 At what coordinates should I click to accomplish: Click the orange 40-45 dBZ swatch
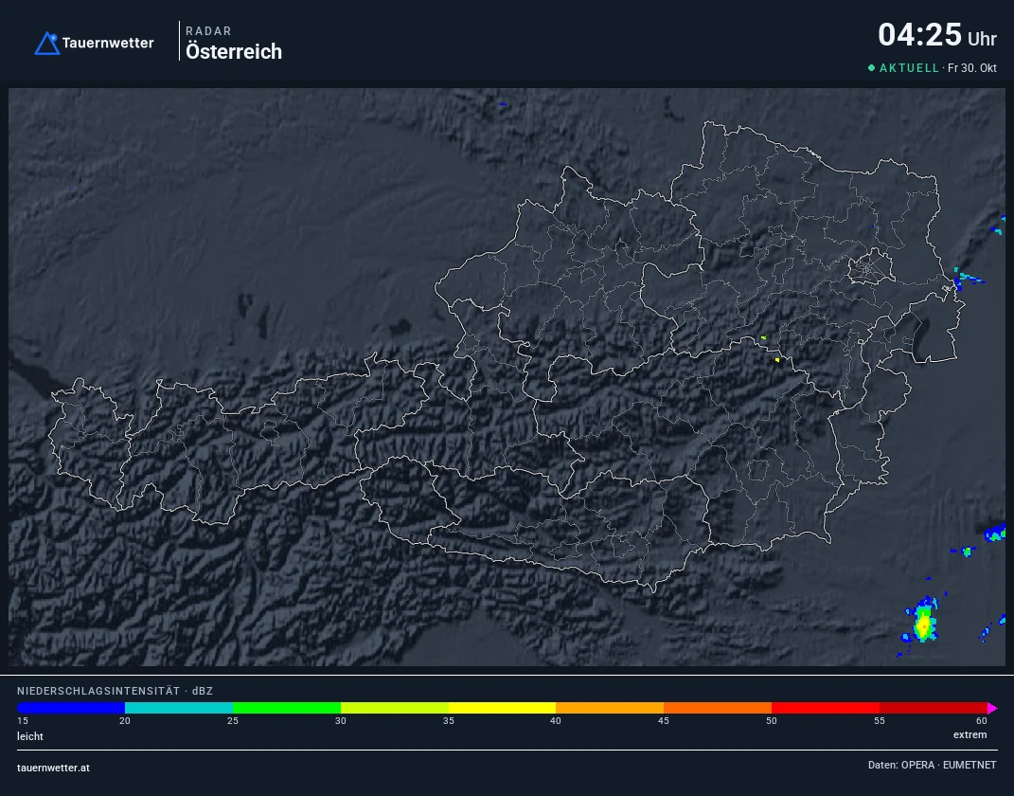[610, 708]
